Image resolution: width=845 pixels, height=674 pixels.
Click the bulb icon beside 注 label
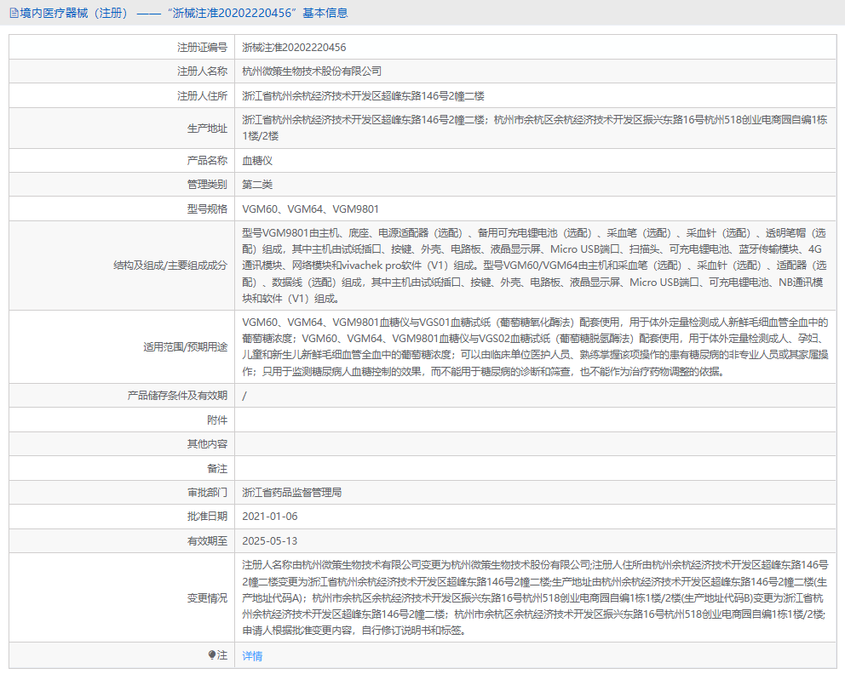click(x=212, y=656)
